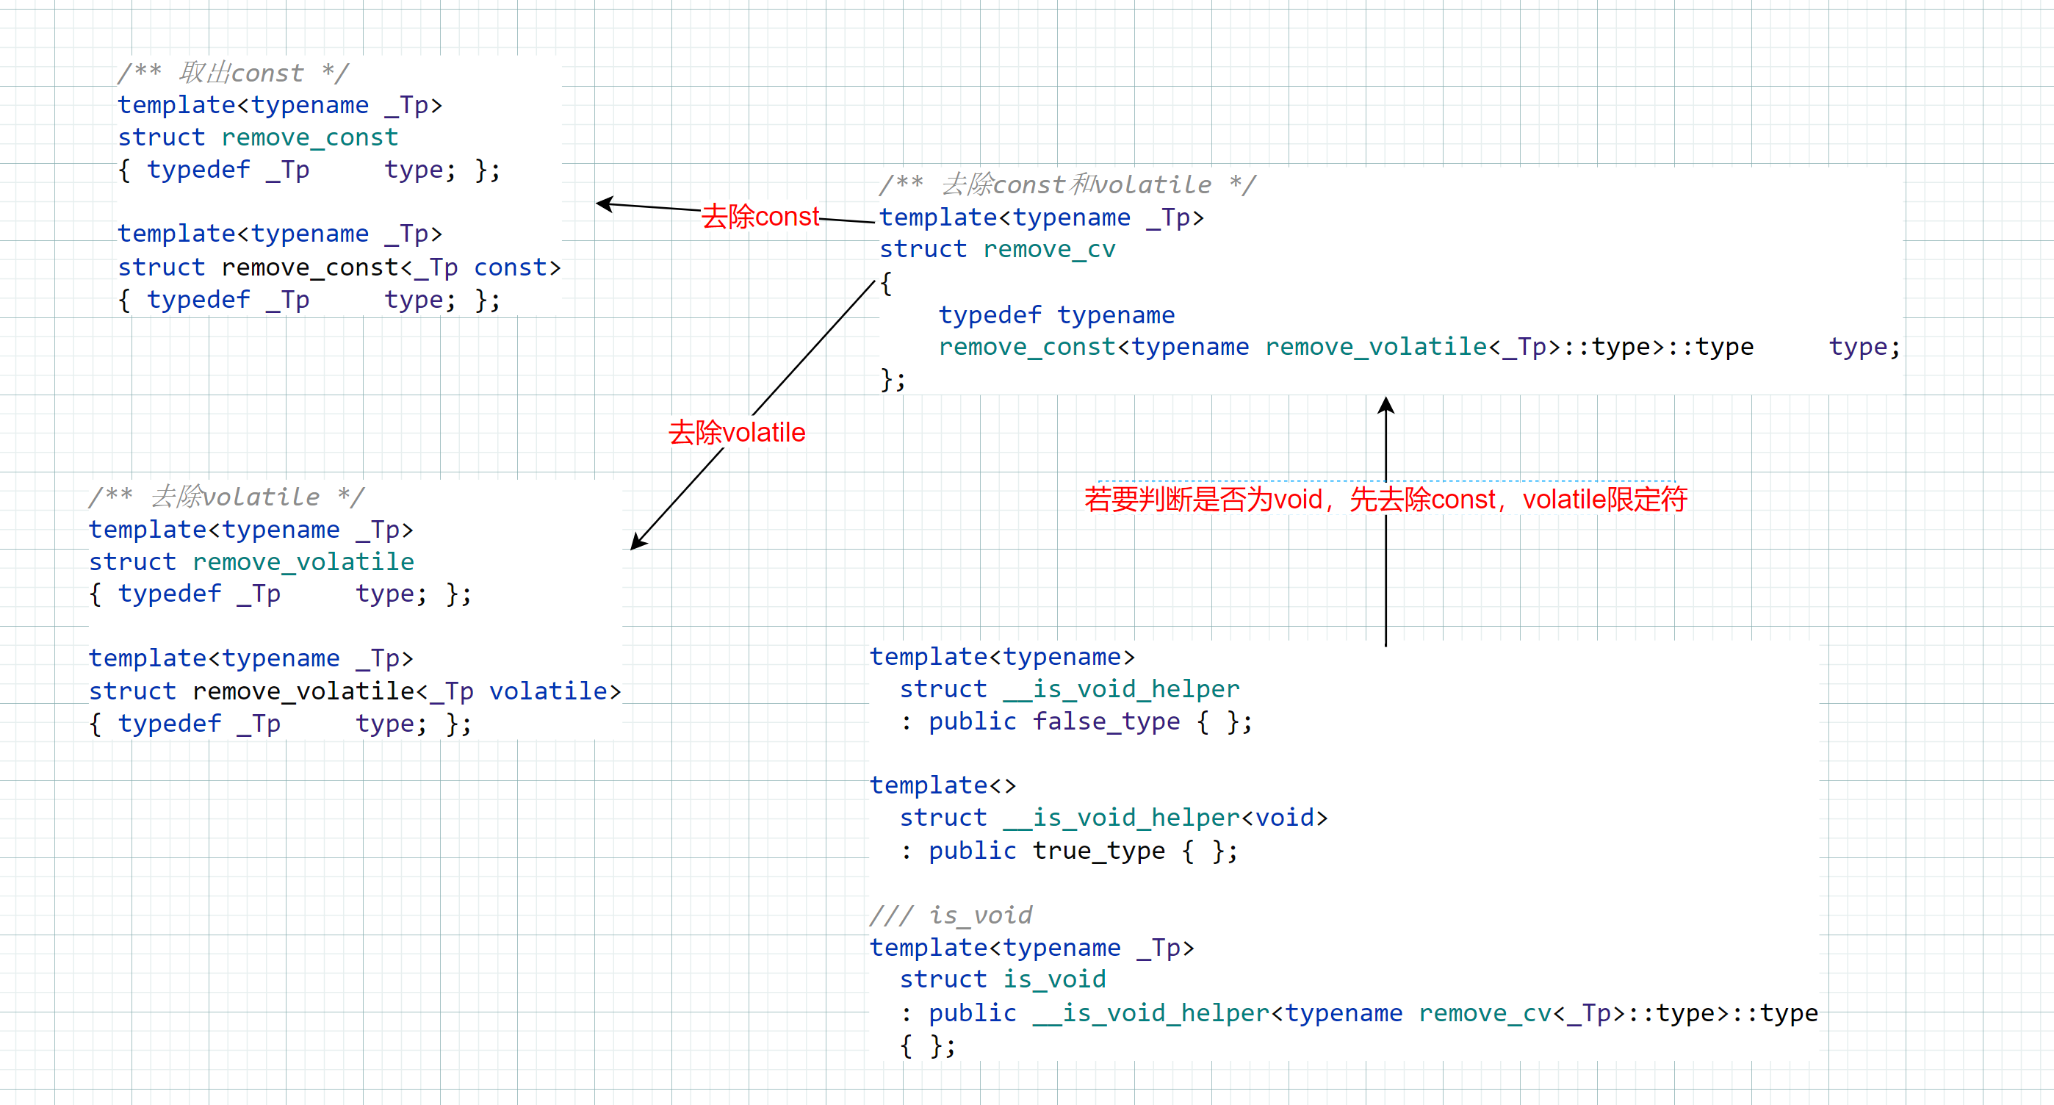Click the '/** 取出const */' comment line
The image size is (2054, 1105).
pos(233,73)
